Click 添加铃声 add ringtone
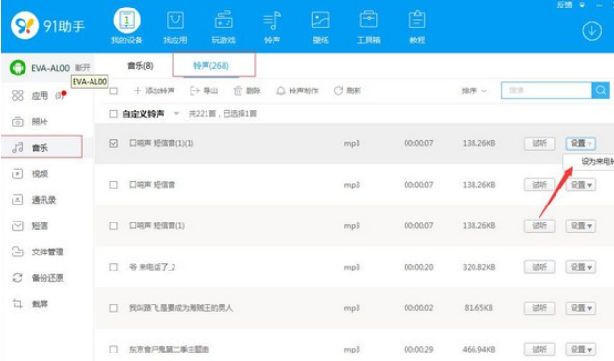614x361 pixels. click(154, 90)
